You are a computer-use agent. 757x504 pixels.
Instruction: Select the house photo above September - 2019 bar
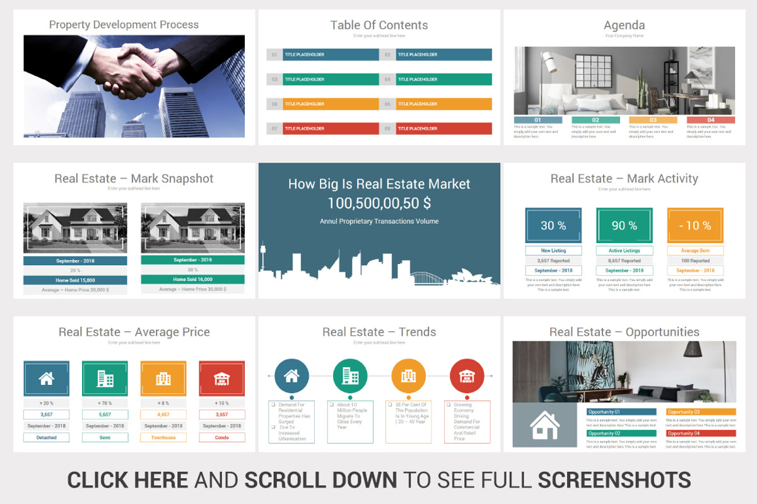pyautogui.click(x=192, y=228)
